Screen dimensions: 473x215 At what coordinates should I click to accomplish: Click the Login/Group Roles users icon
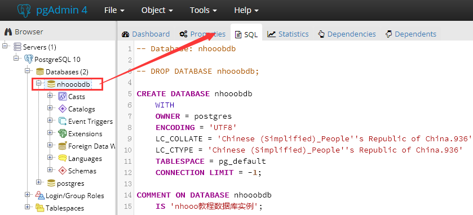[x=40, y=195]
